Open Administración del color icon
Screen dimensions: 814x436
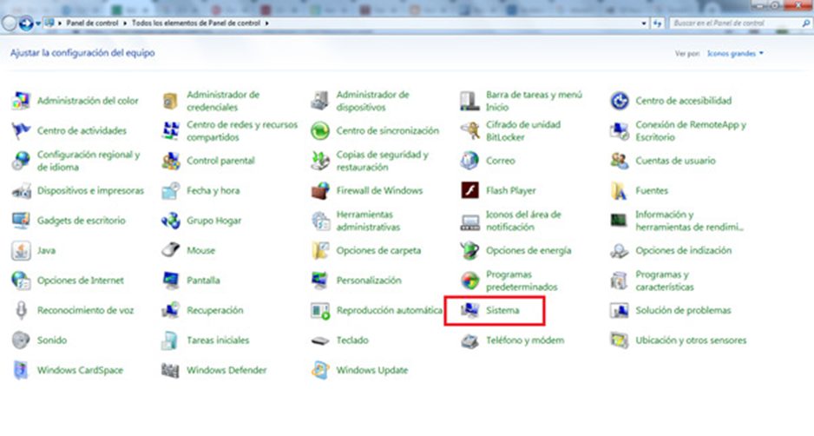[x=21, y=101]
